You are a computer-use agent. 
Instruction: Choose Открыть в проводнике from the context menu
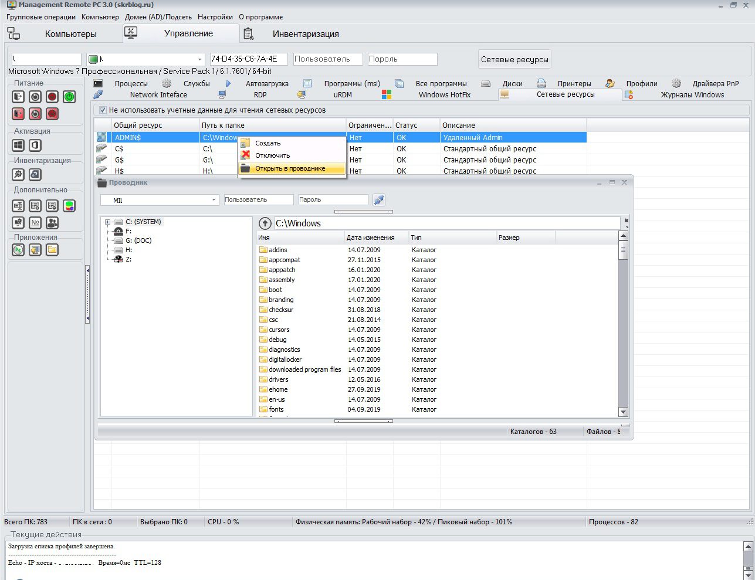click(292, 168)
